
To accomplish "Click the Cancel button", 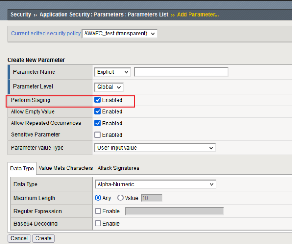I will [19, 238].
